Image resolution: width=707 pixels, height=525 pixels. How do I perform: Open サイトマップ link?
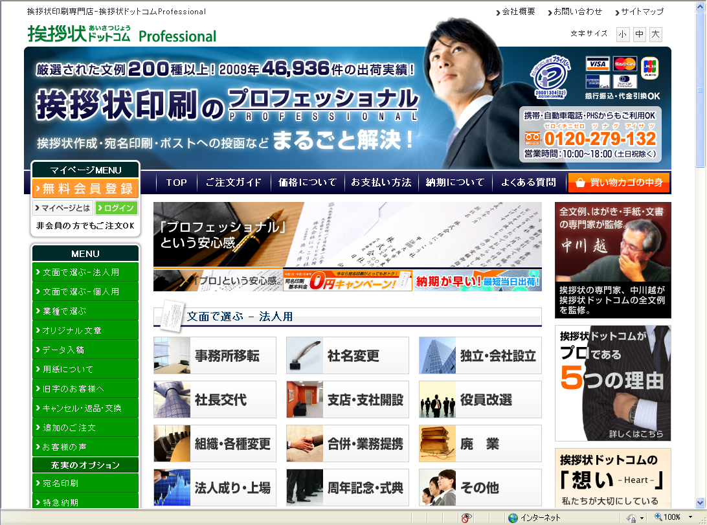(640, 12)
